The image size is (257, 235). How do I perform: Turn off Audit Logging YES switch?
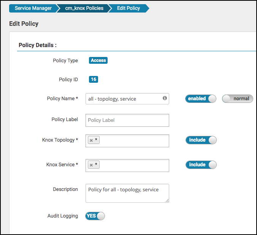[95, 216]
